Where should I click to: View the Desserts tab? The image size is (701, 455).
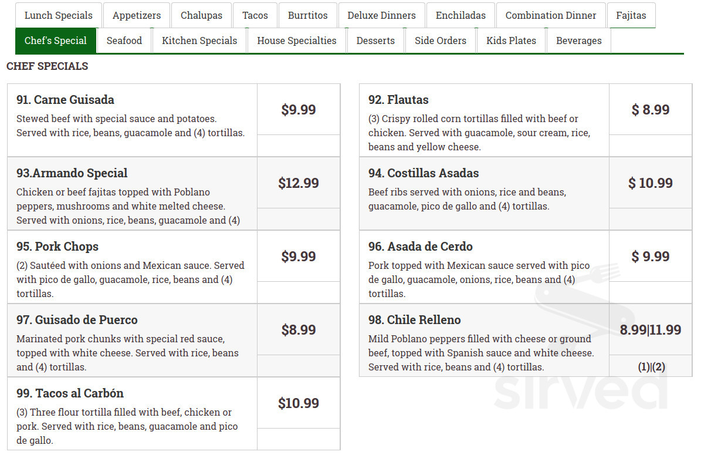375,41
